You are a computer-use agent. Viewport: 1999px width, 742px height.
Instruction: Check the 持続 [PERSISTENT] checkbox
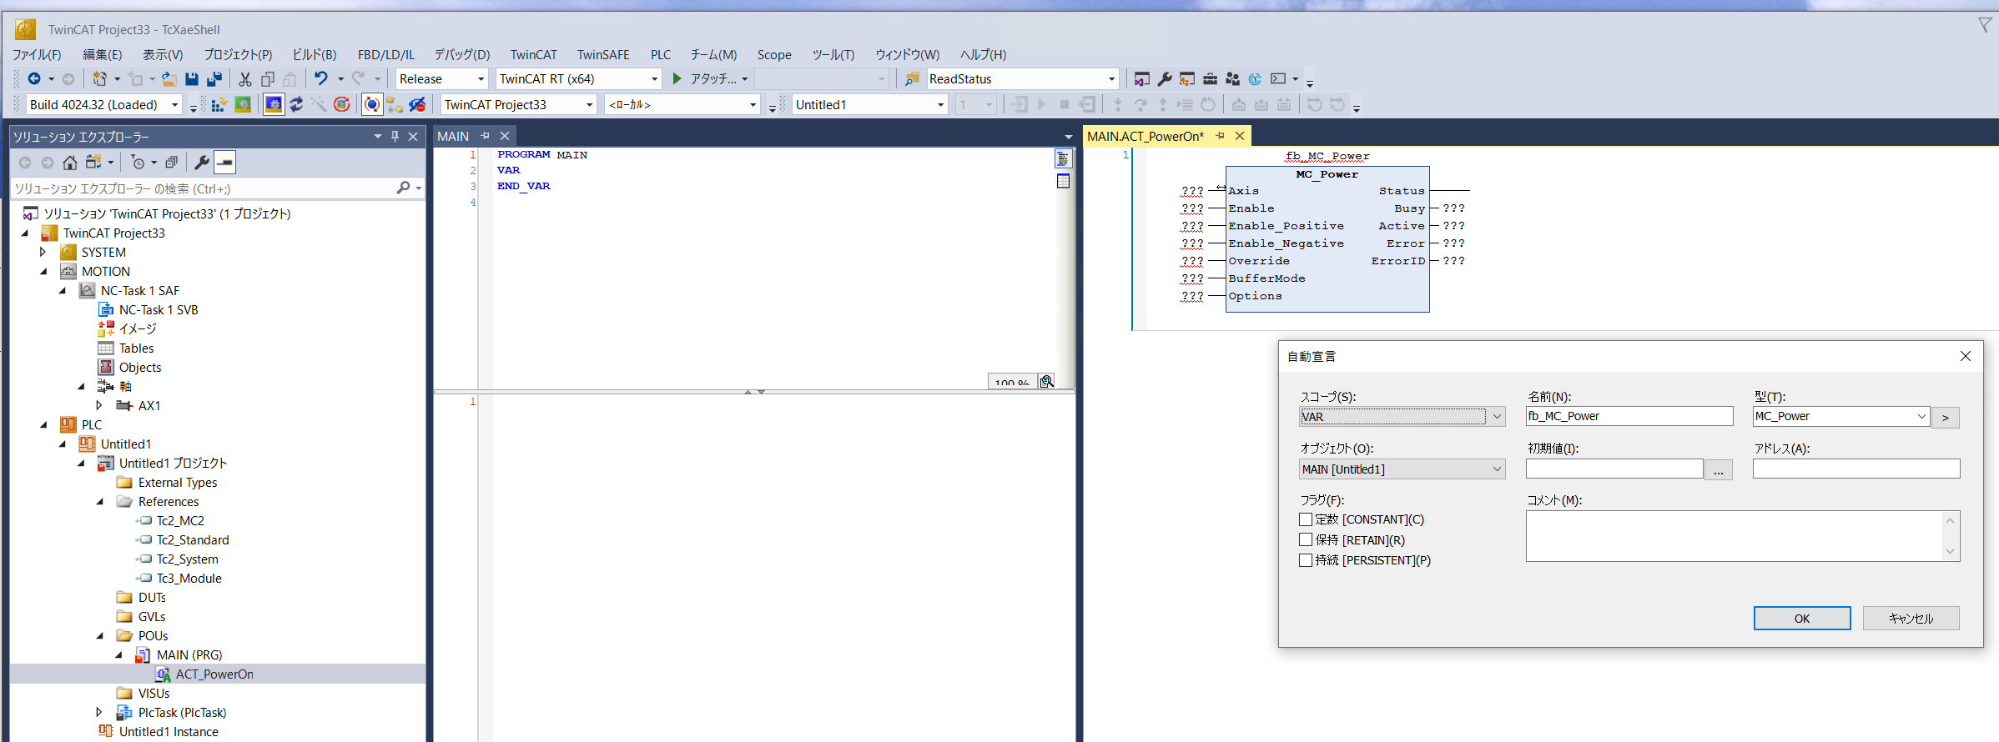click(1307, 560)
